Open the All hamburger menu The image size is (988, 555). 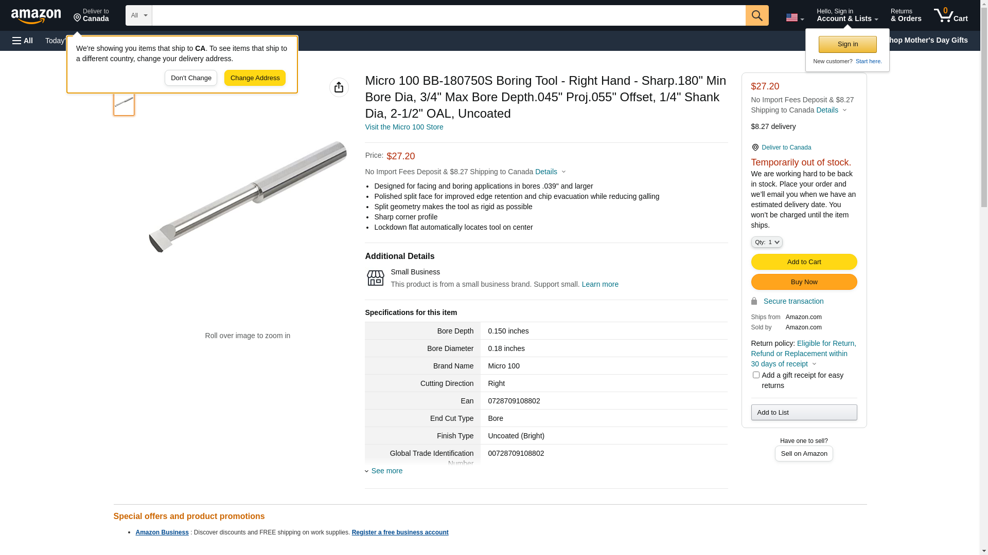[x=23, y=41]
